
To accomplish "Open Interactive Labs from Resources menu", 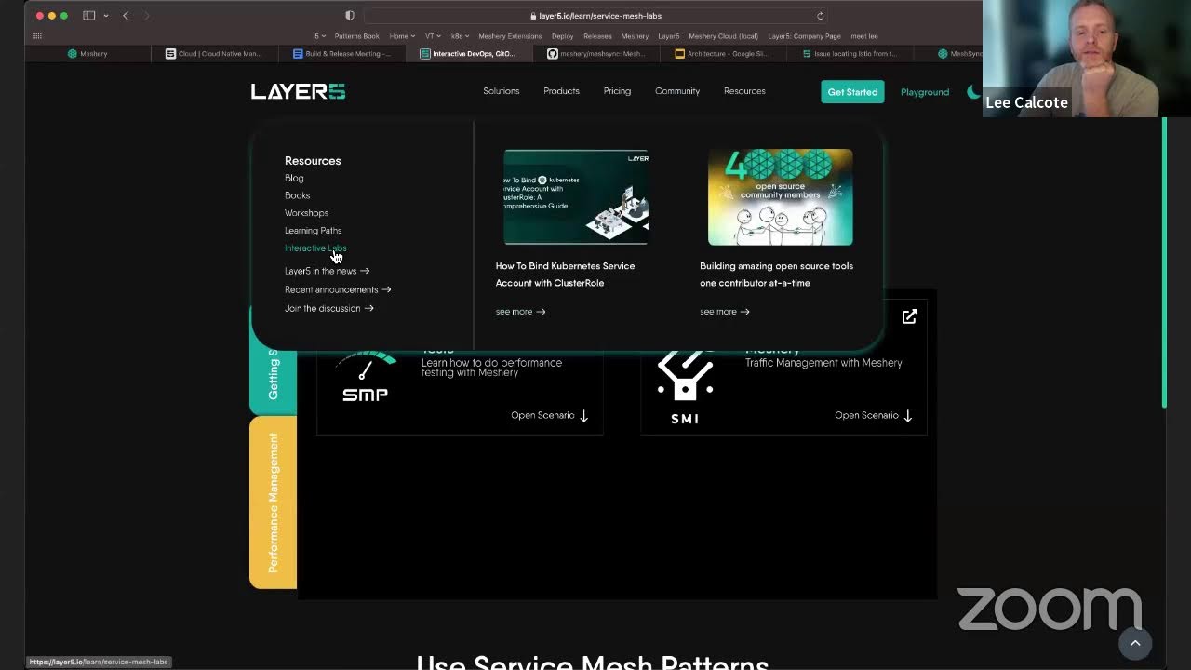I will click(315, 248).
